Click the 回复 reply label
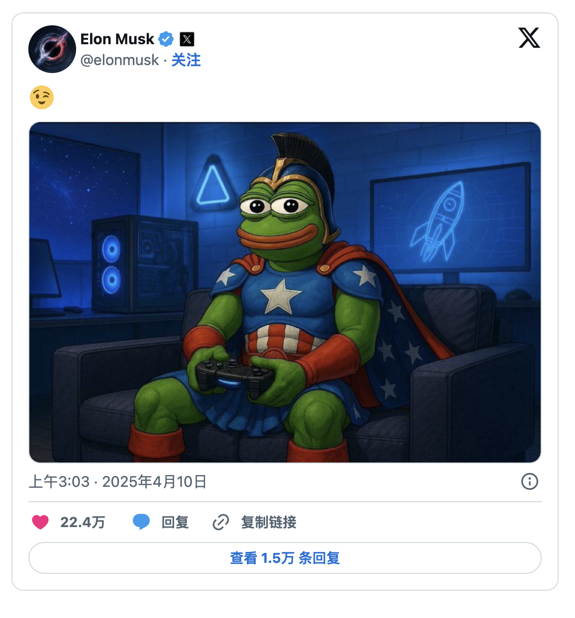This screenshot has height=618, width=575. (x=175, y=522)
